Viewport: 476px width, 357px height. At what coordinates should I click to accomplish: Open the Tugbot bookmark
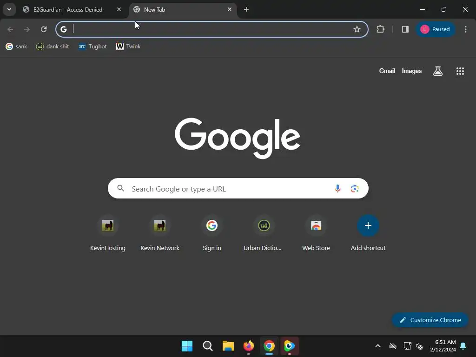click(x=93, y=46)
